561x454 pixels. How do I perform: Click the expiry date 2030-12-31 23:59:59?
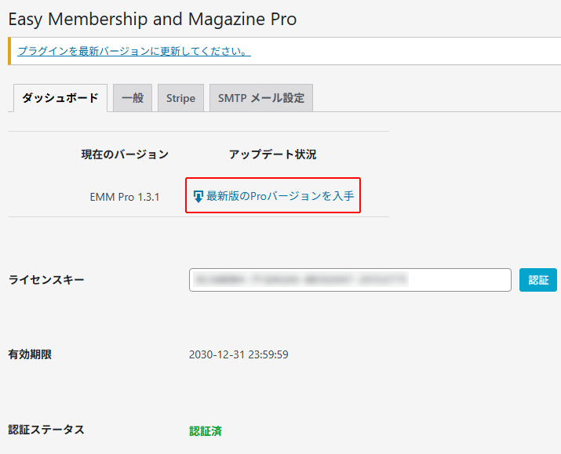tap(239, 354)
